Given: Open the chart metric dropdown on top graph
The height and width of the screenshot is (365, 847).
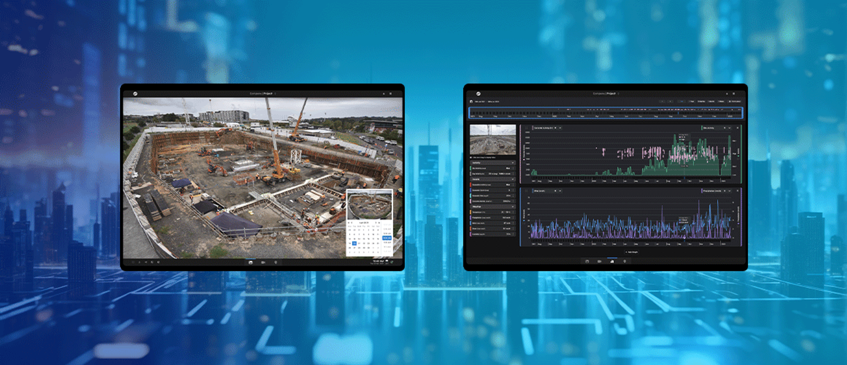Looking at the screenshot, I should [560, 128].
